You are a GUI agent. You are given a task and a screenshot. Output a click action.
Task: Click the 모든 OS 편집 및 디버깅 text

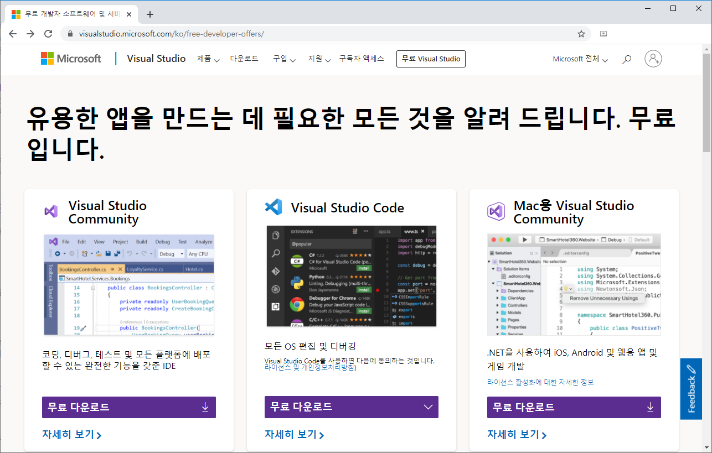(x=310, y=346)
